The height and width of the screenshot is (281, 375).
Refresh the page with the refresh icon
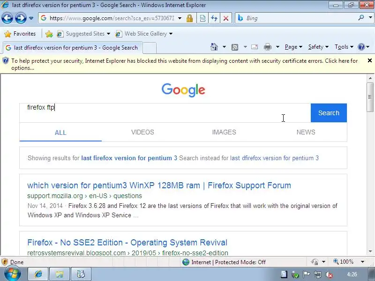click(x=214, y=18)
